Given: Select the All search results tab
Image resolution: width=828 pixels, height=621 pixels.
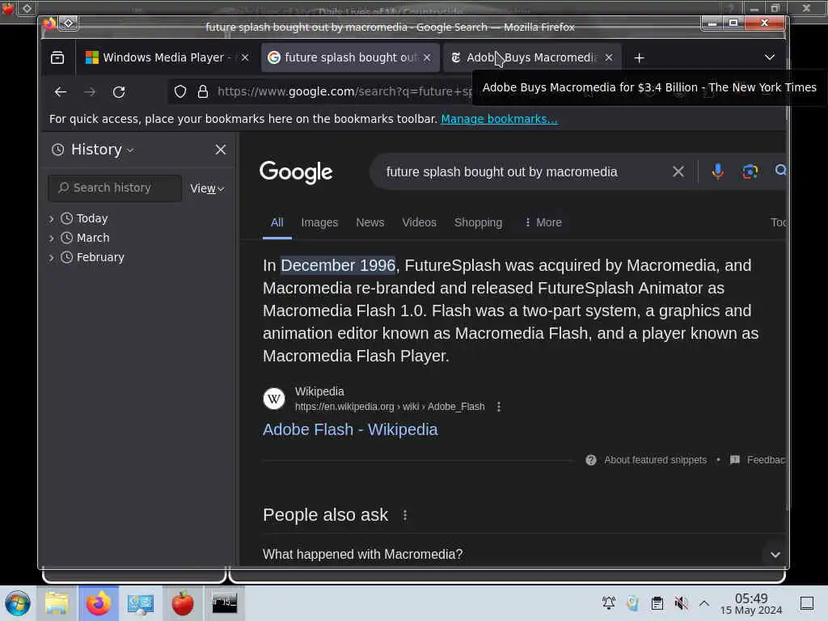Looking at the screenshot, I should point(277,222).
